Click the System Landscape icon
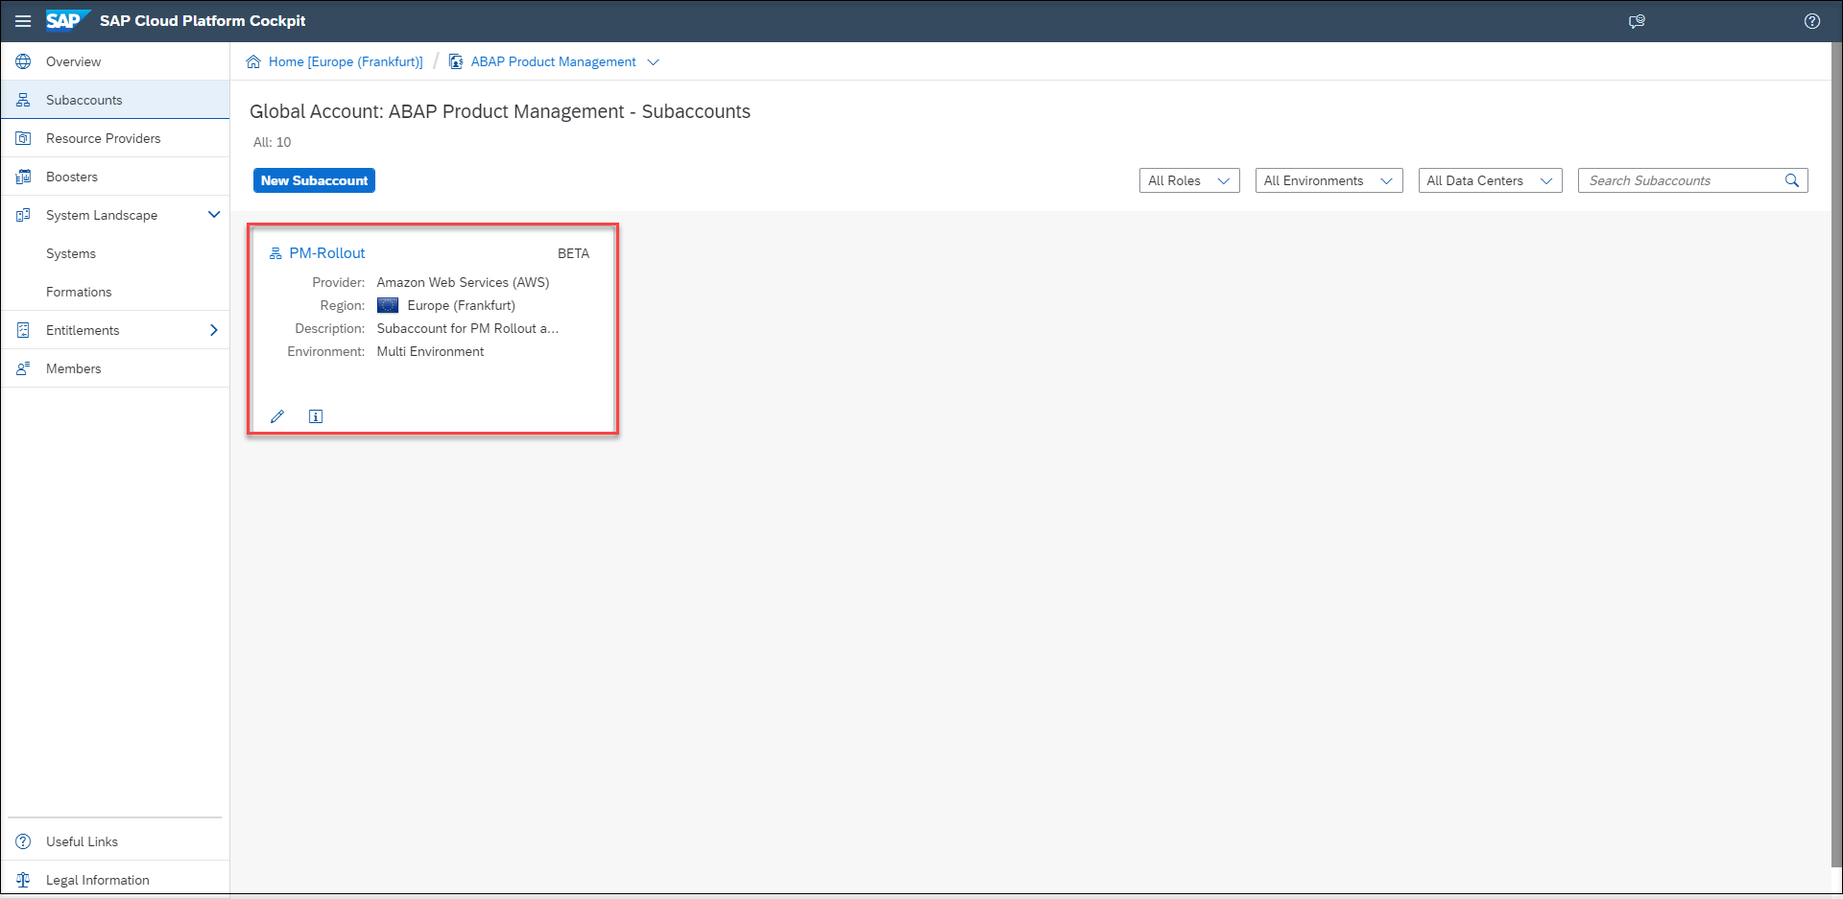 point(23,215)
